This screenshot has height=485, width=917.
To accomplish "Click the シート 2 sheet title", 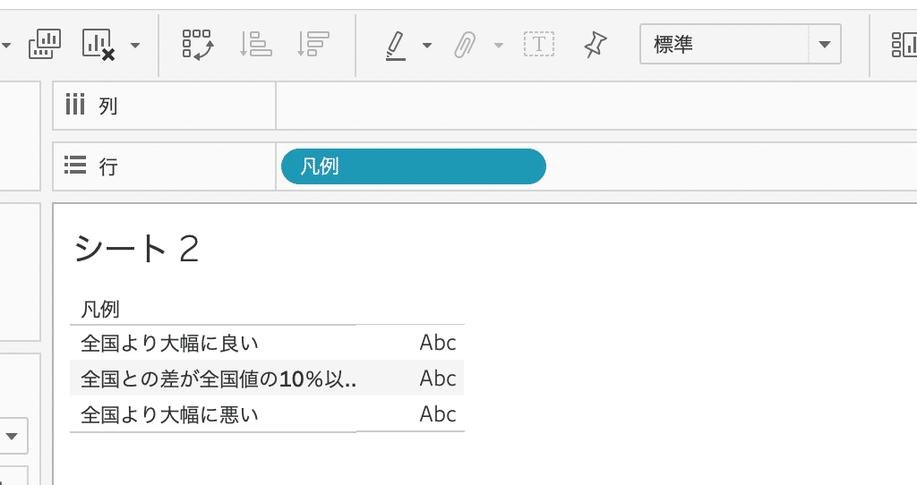I will pos(137,249).
